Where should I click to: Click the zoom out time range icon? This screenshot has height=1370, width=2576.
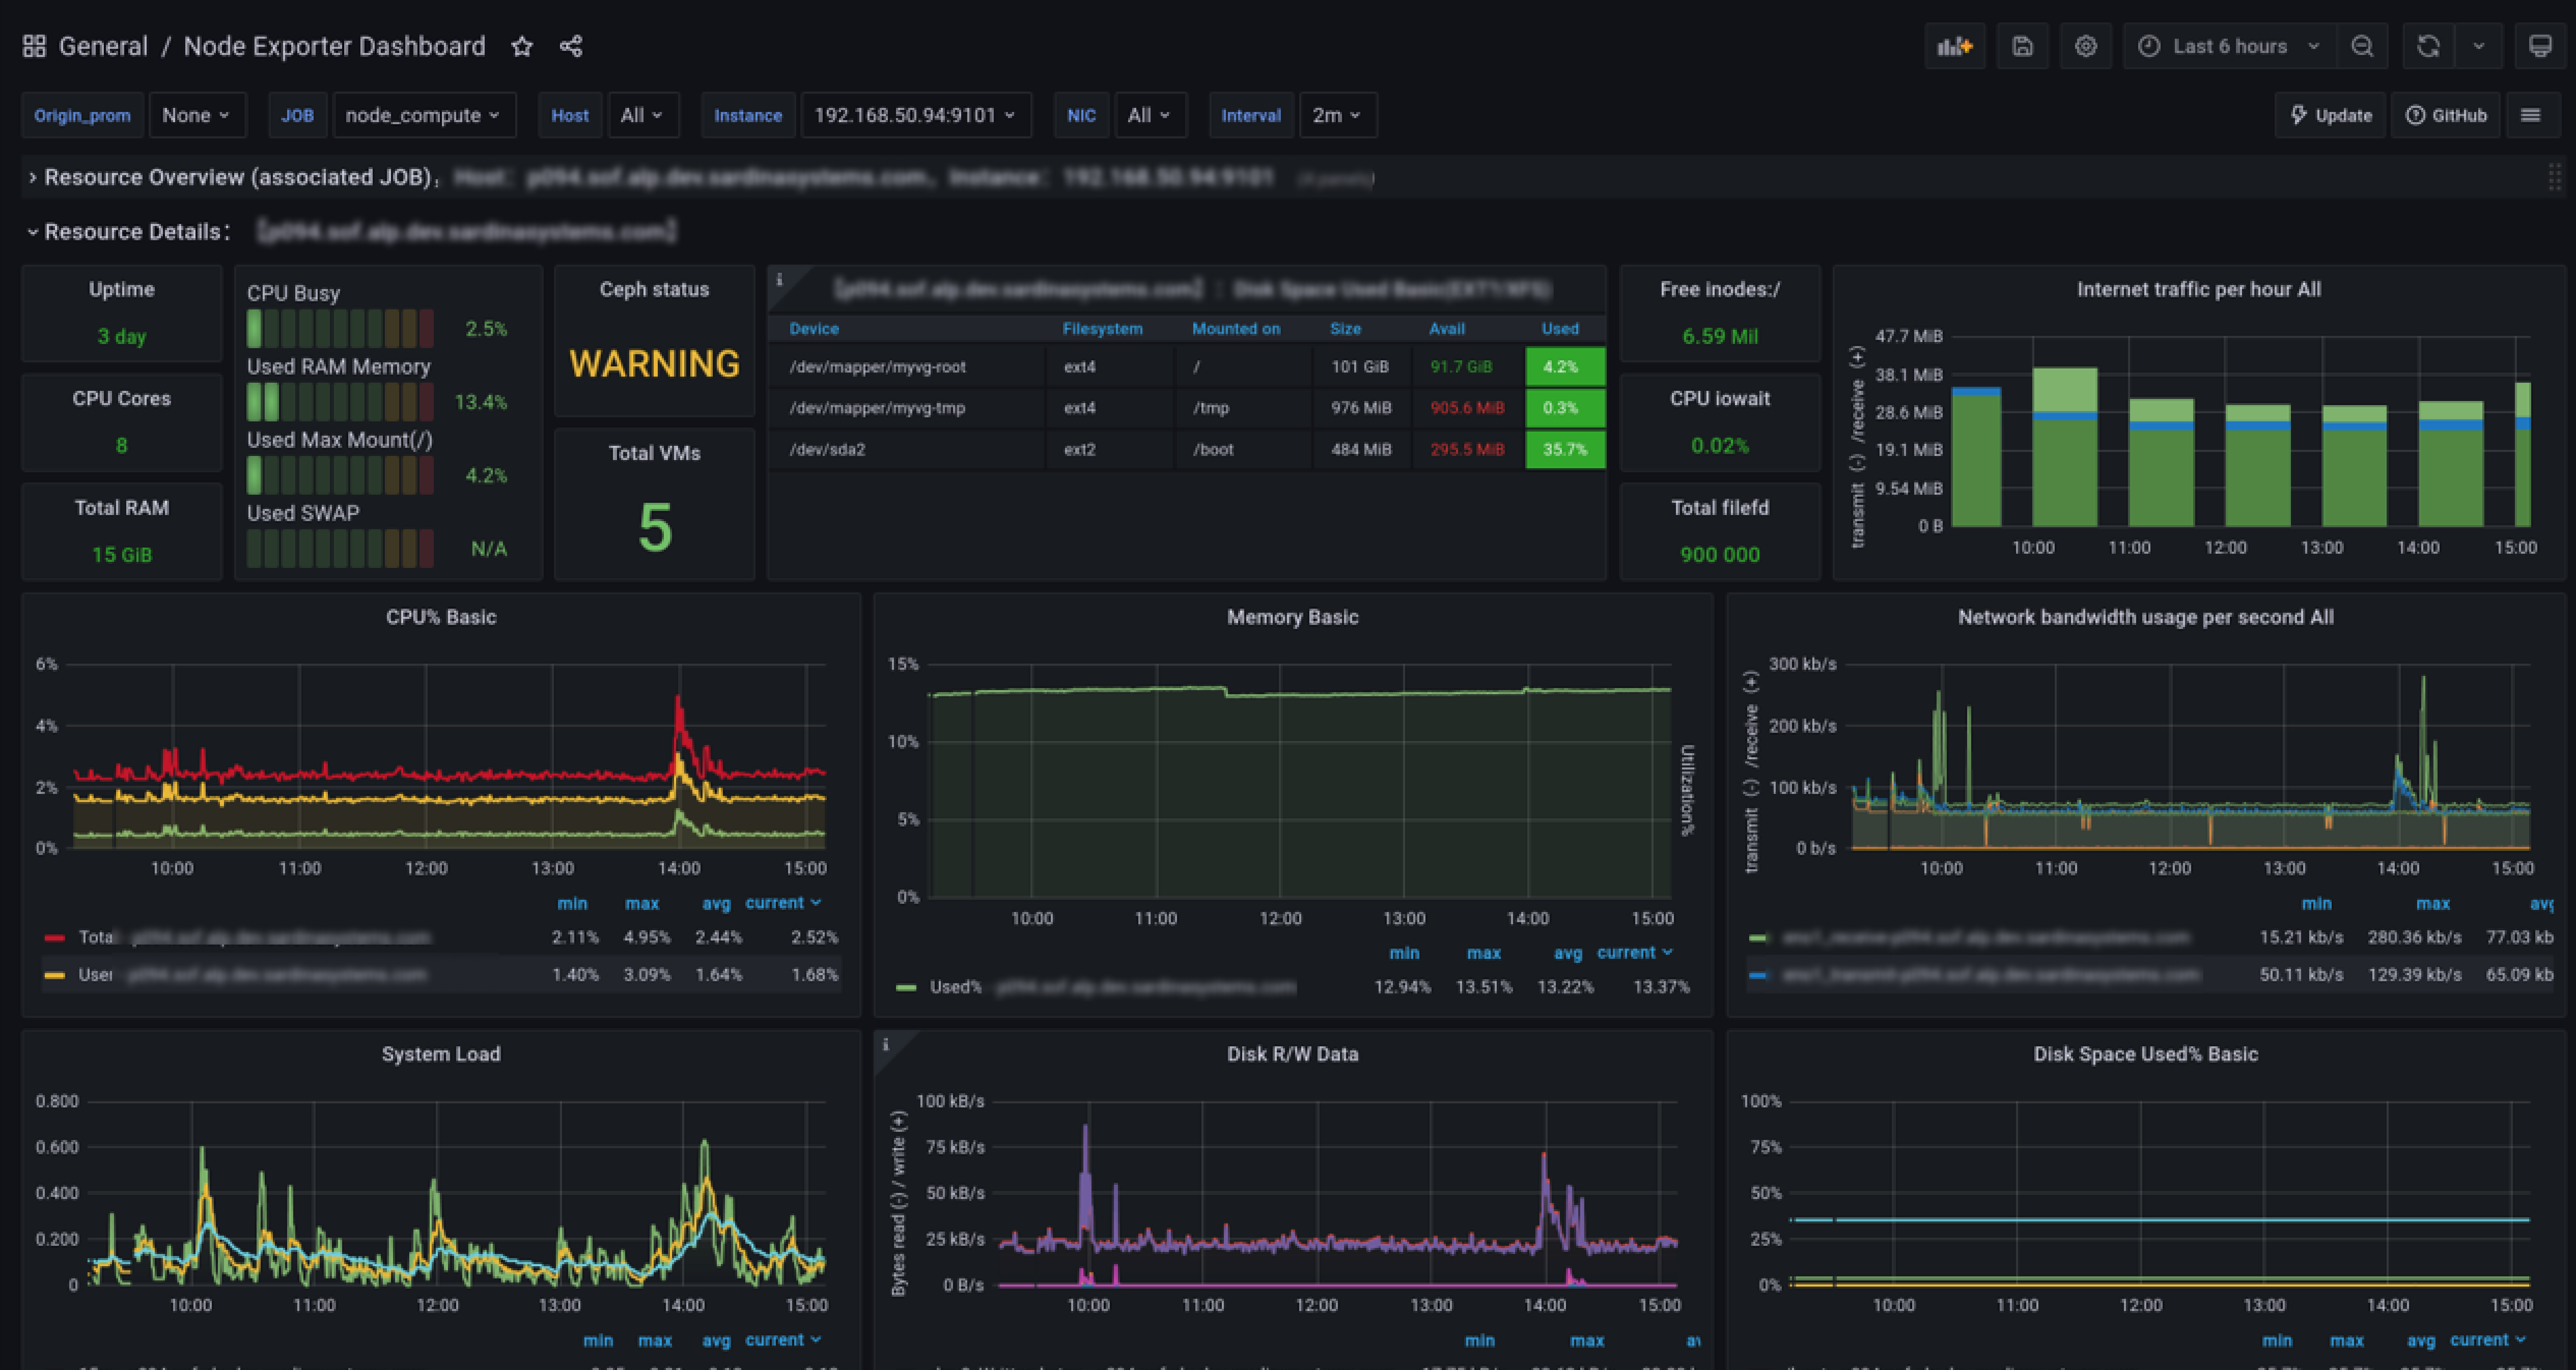(x=2362, y=46)
